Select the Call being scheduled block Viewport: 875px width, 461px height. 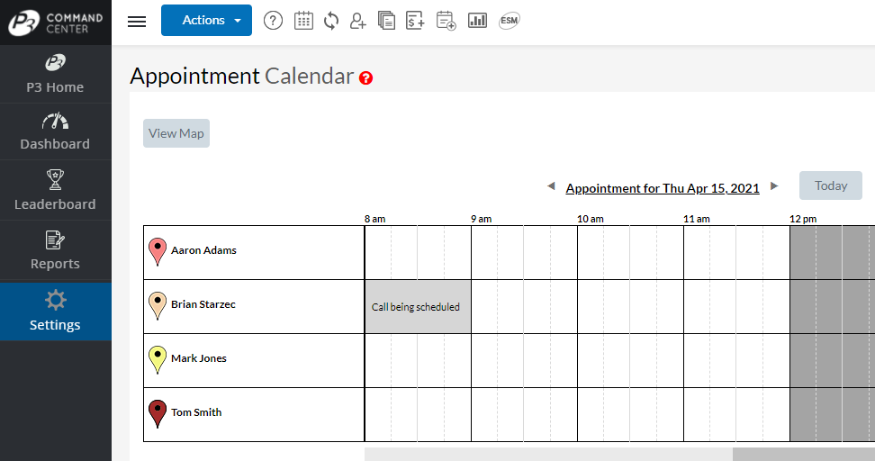pos(417,307)
